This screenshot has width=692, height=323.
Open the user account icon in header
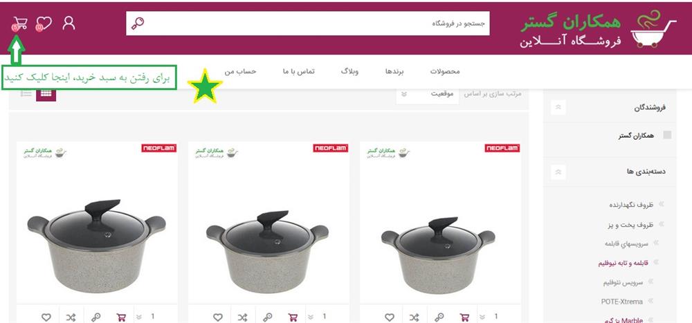(x=69, y=23)
